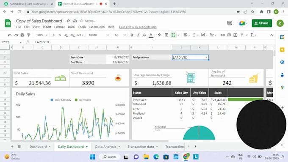
Task: Select the Paint format tool
Action: click(29, 35)
